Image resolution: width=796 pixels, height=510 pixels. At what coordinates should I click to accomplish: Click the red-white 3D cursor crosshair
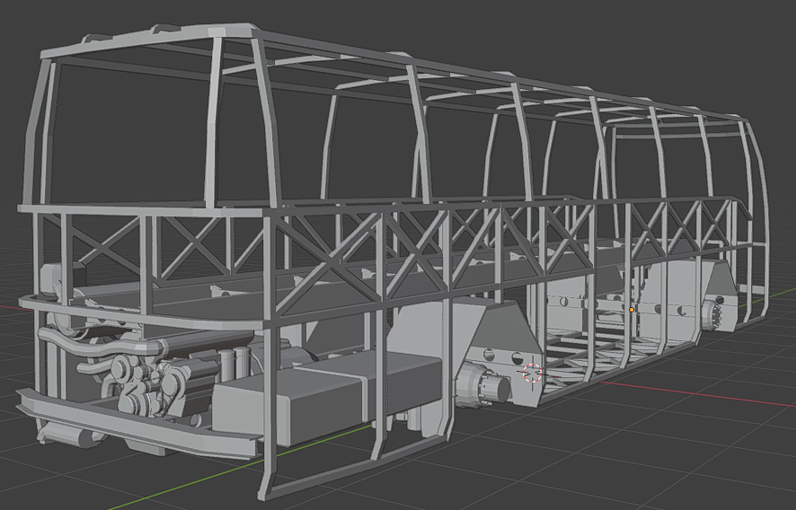(532, 373)
